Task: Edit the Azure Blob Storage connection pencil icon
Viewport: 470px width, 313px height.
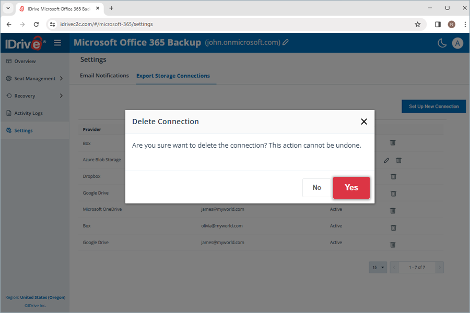Action: pyautogui.click(x=386, y=160)
